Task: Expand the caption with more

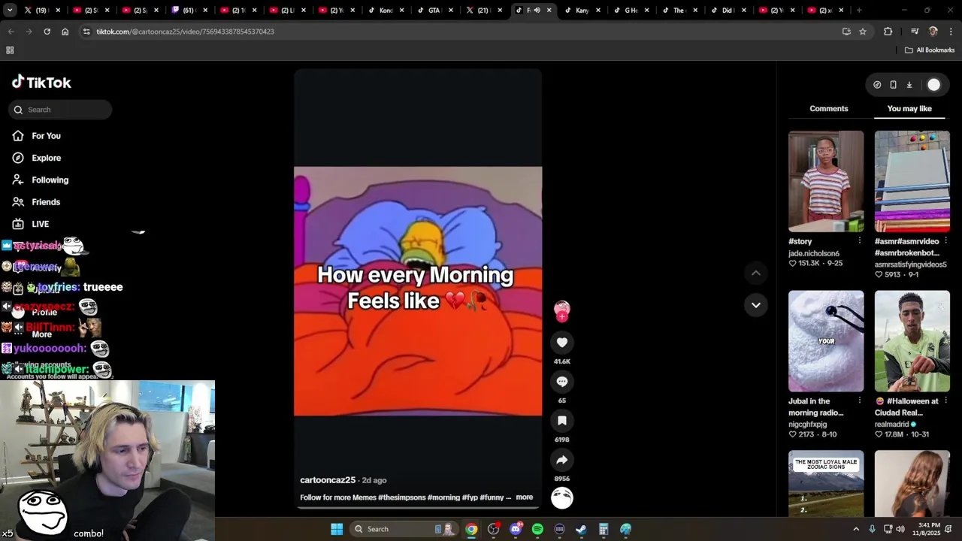Action: (x=525, y=497)
